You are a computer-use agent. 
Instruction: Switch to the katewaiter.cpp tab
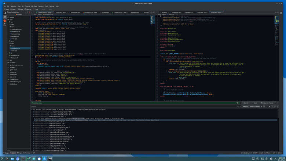click(x=75, y=12)
